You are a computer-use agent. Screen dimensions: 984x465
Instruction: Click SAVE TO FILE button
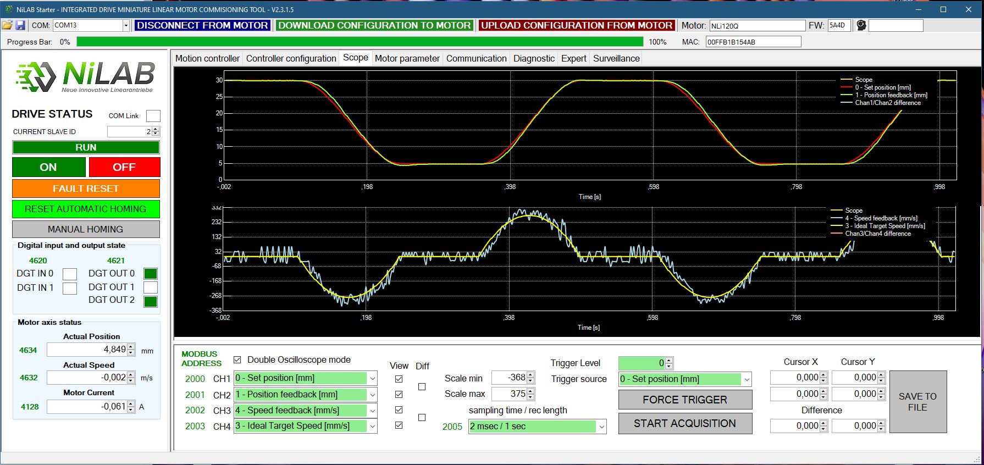917,402
